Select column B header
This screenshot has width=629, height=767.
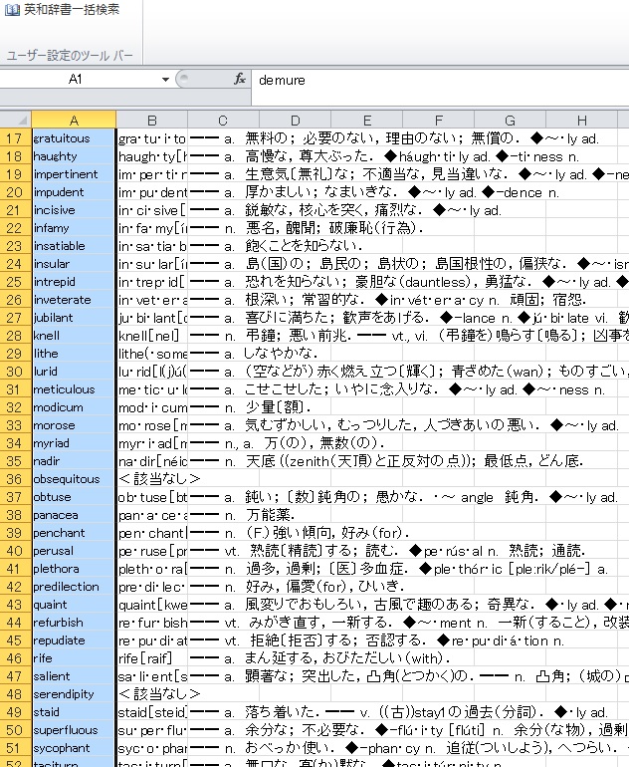(151, 121)
